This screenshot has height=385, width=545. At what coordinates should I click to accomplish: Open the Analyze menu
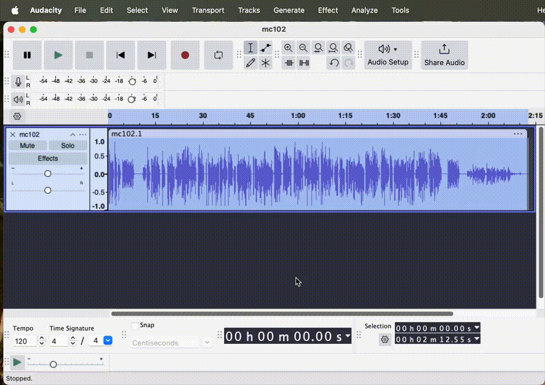pos(364,10)
